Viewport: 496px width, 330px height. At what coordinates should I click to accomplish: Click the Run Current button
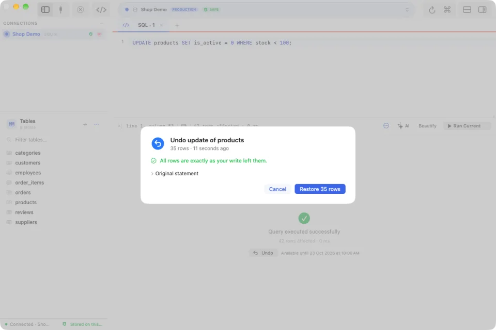pyautogui.click(x=467, y=126)
